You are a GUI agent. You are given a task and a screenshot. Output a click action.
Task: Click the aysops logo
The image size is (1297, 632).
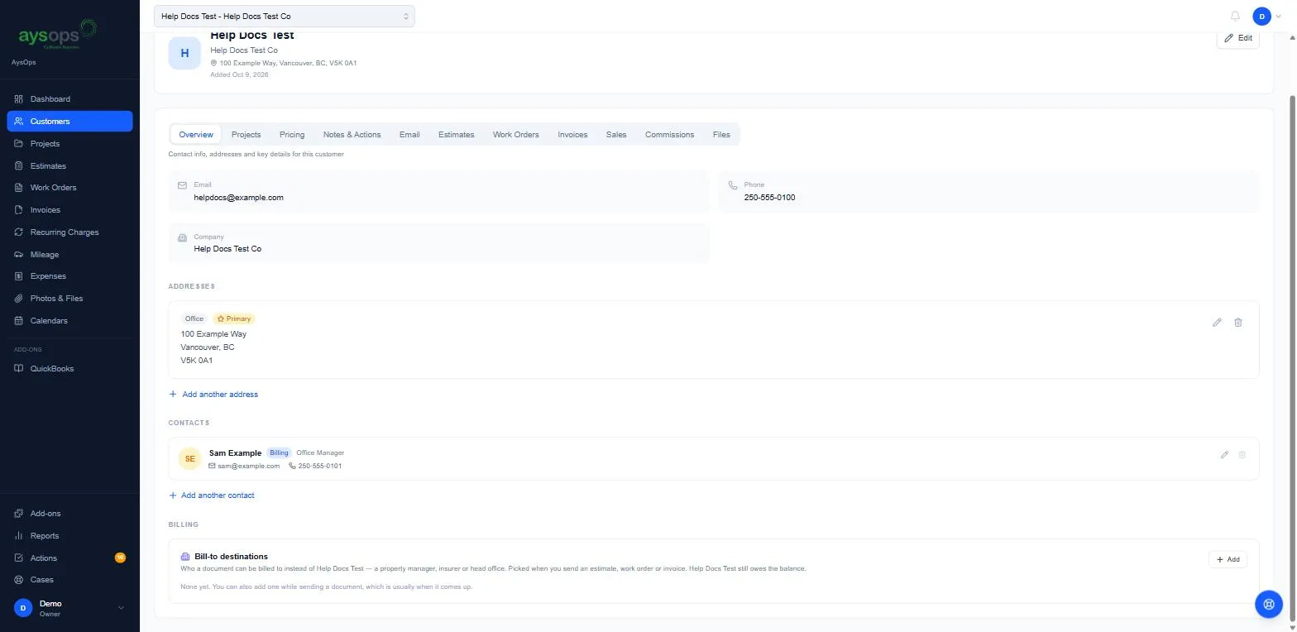(58, 36)
